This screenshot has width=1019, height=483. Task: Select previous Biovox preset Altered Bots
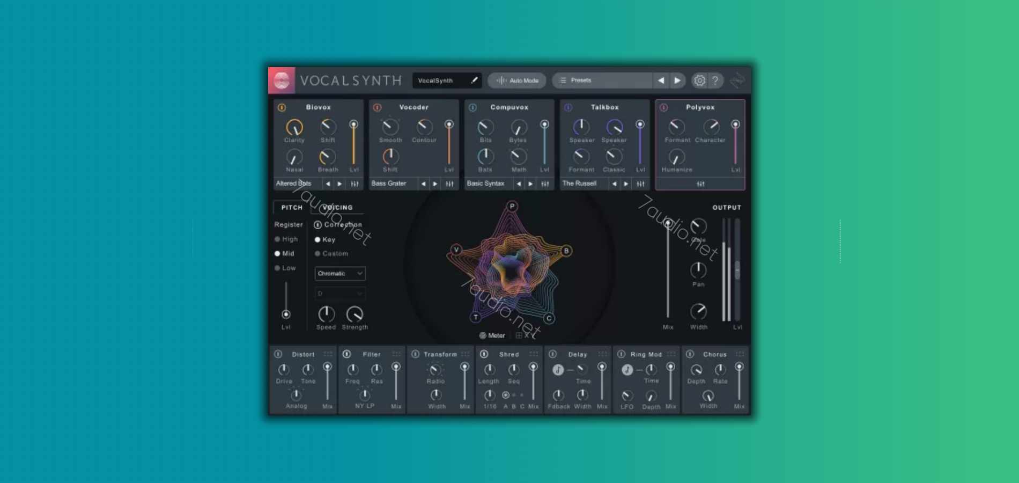coord(328,184)
